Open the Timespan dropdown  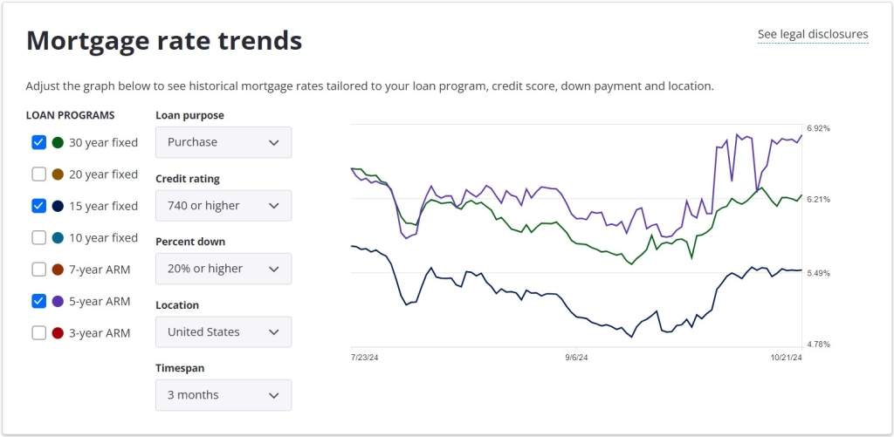(223, 395)
